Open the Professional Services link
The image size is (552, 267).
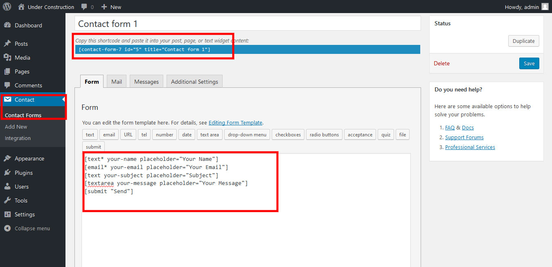(470, 147)
